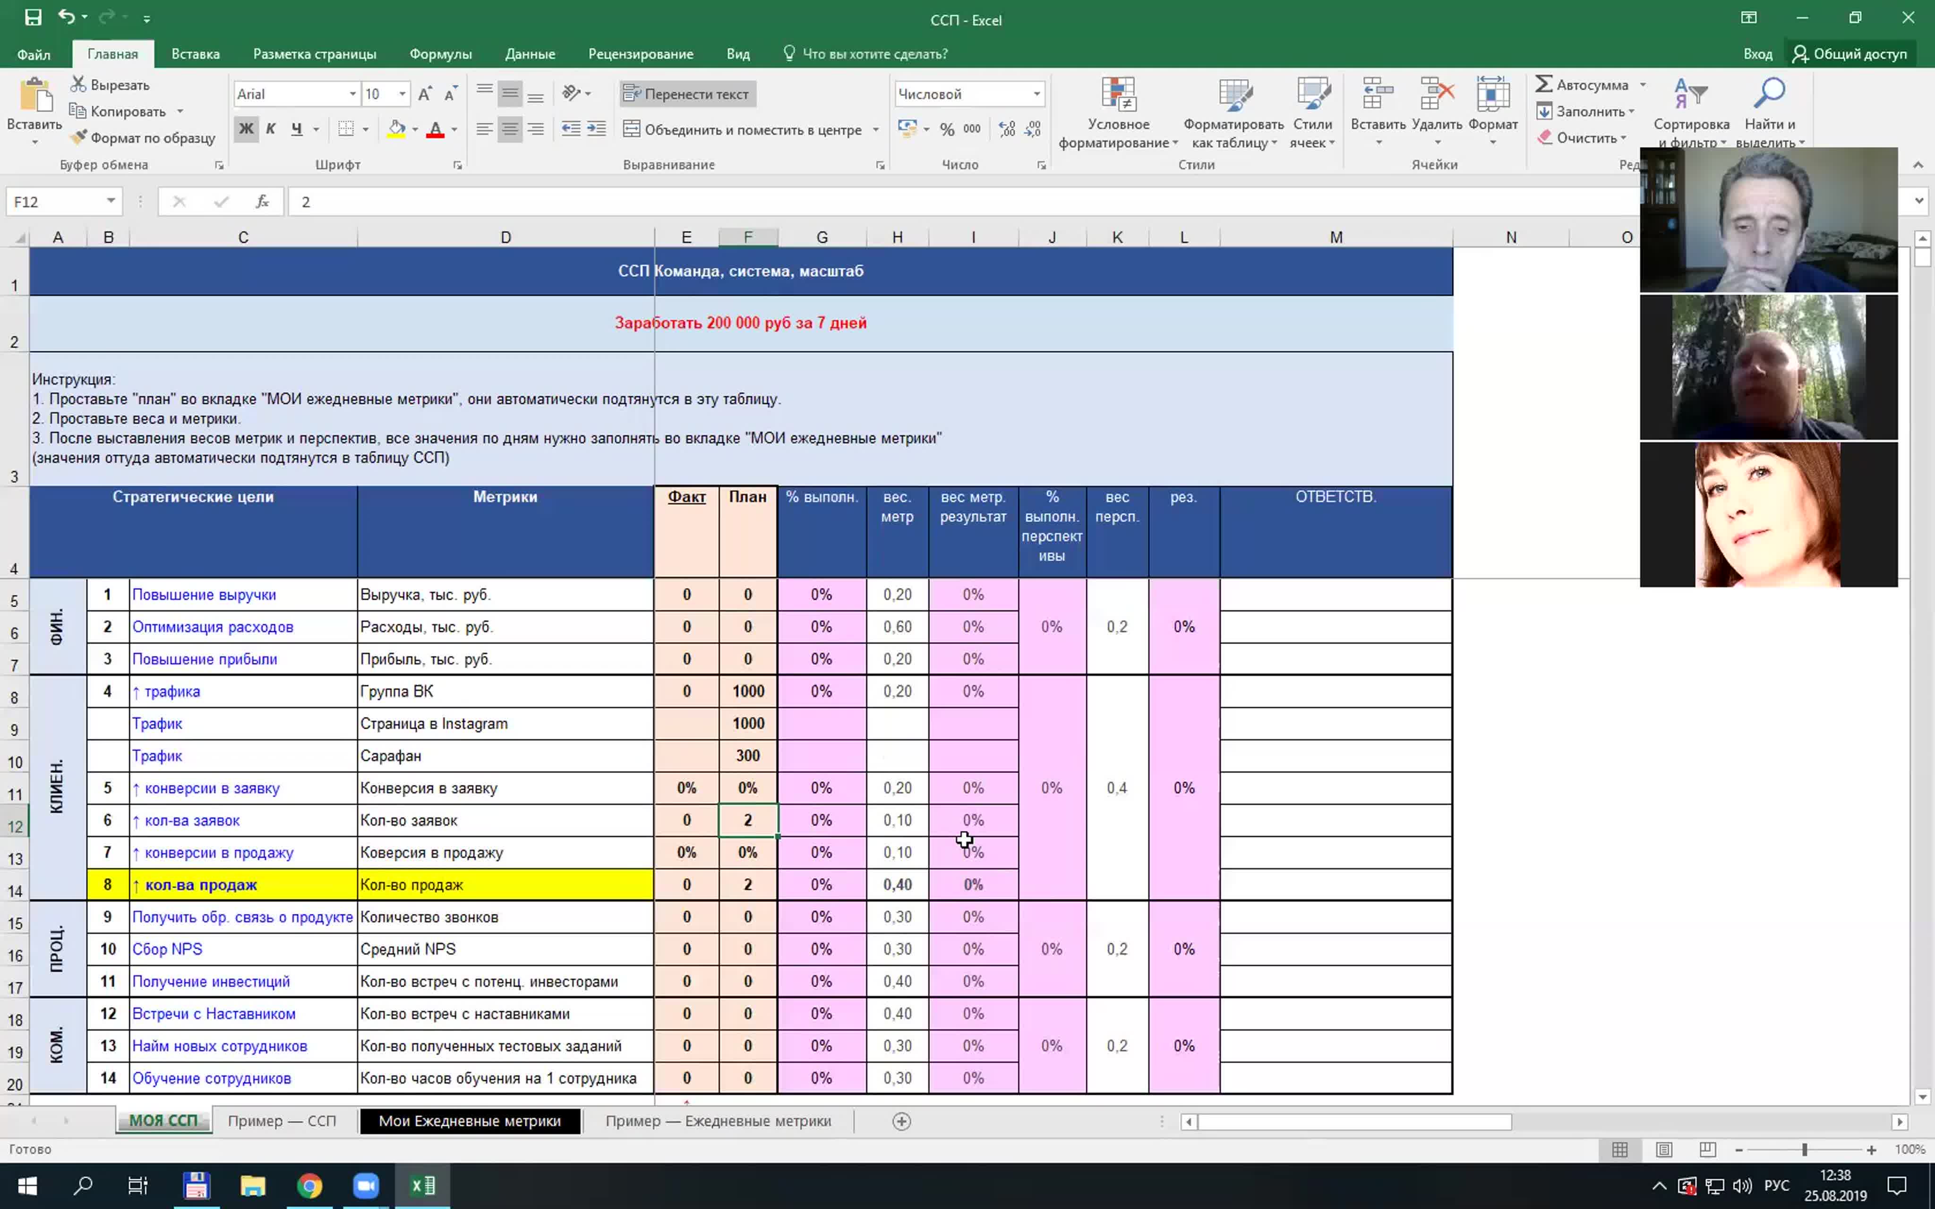This screenshot has height=1209, width=1935.
Task: Open Zoom app in Windows taskbar
Action: (x=366, y=1185)
